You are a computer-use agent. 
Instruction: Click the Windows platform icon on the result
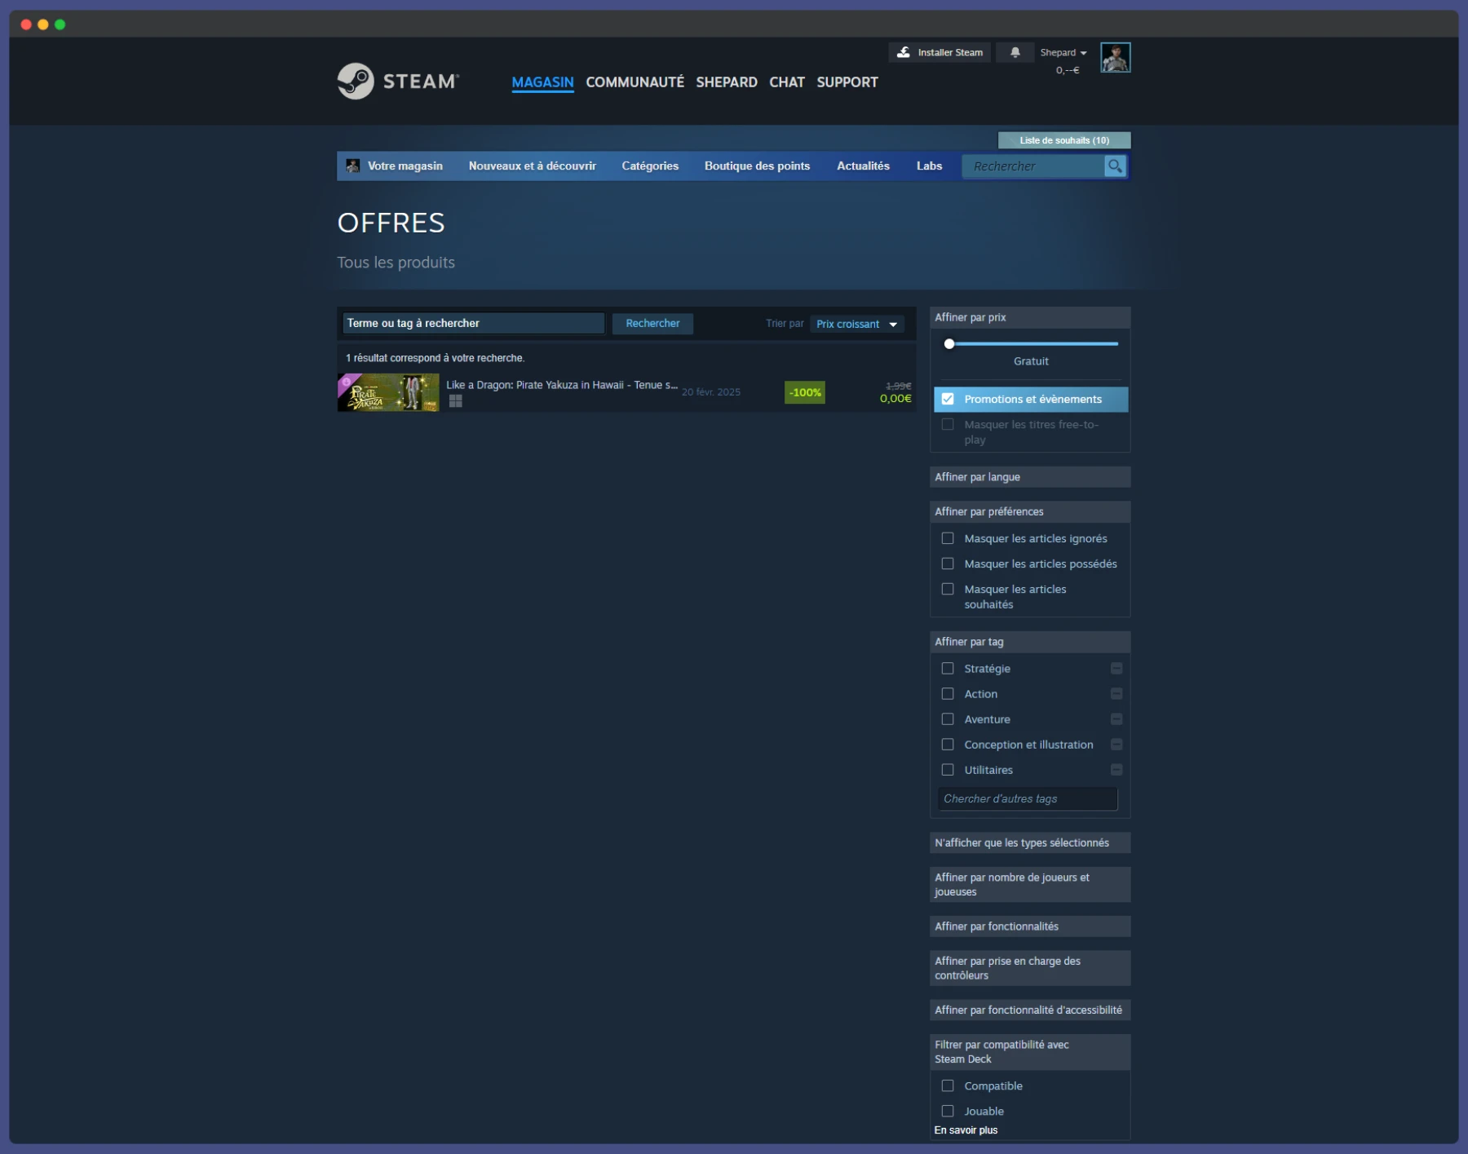pos(456,401)
